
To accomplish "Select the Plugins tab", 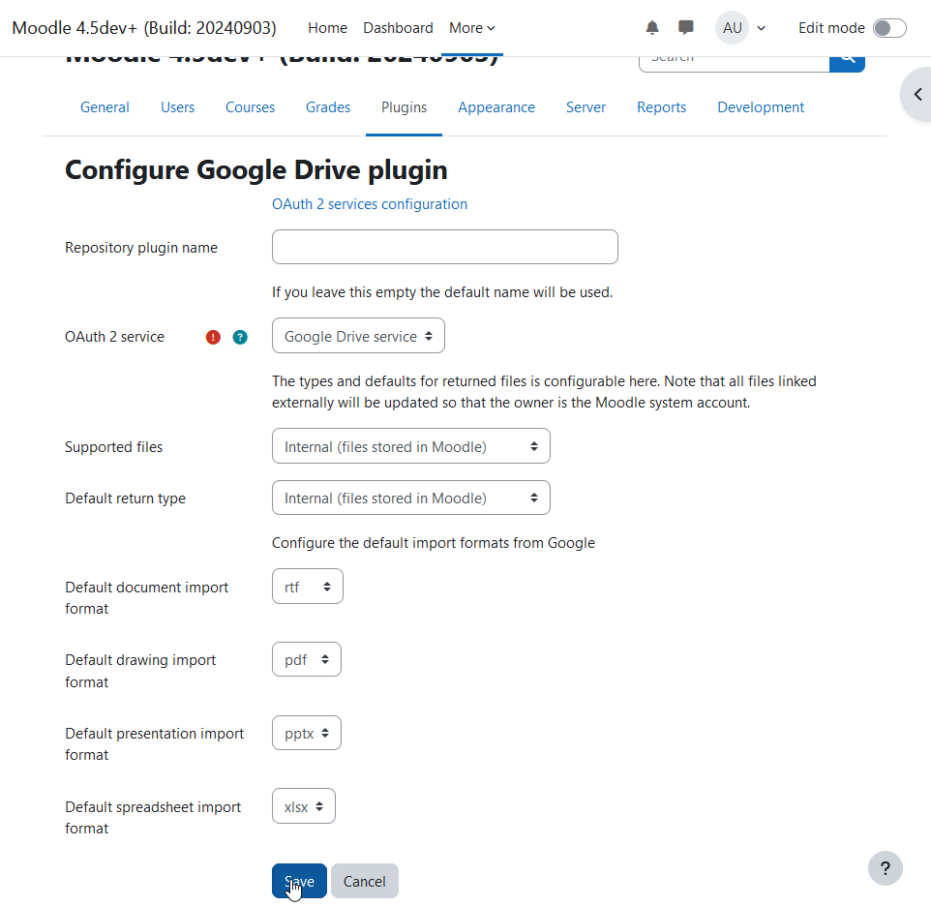I will pyautogui.click(x=404, y=107).
